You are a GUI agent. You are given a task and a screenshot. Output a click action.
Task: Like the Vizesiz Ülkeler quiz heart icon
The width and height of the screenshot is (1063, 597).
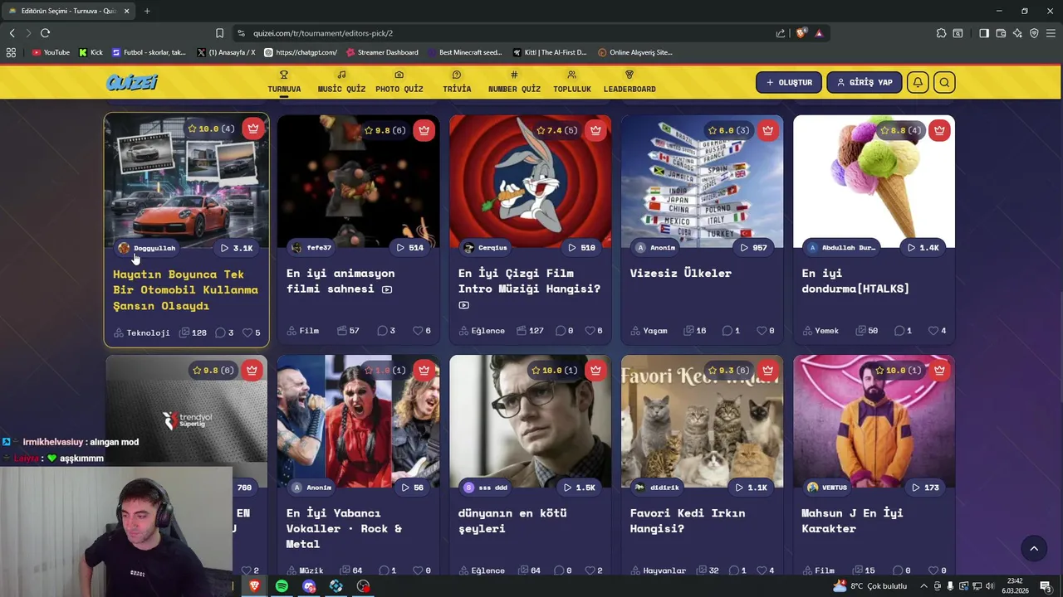click(762, 330)
